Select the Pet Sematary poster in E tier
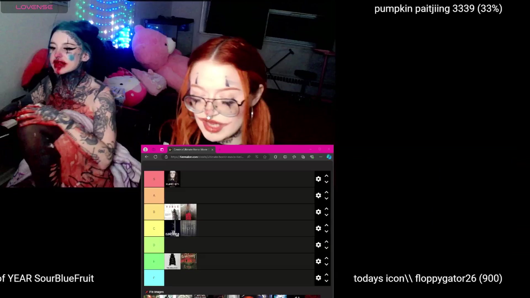 tap(189, 261)
